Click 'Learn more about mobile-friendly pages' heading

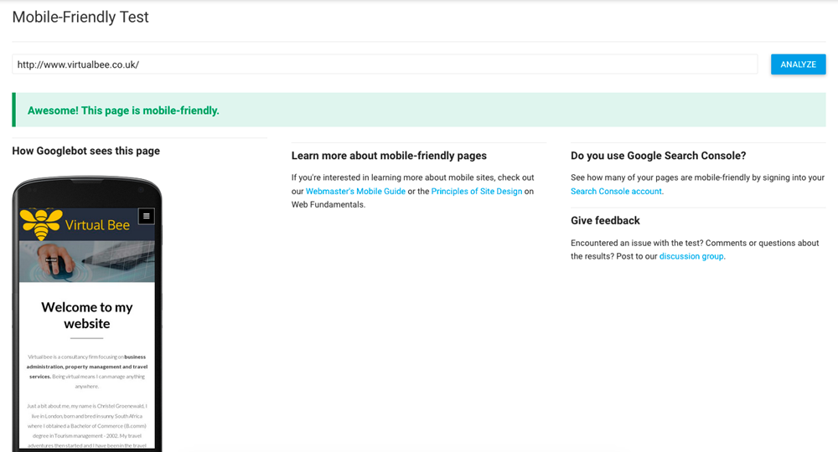coord(389,156)
